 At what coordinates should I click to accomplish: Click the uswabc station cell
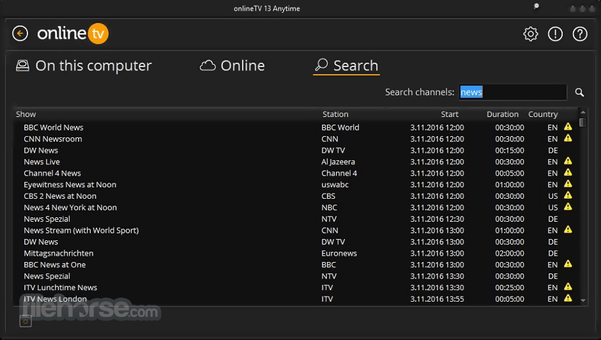click(x=335, y=185)
